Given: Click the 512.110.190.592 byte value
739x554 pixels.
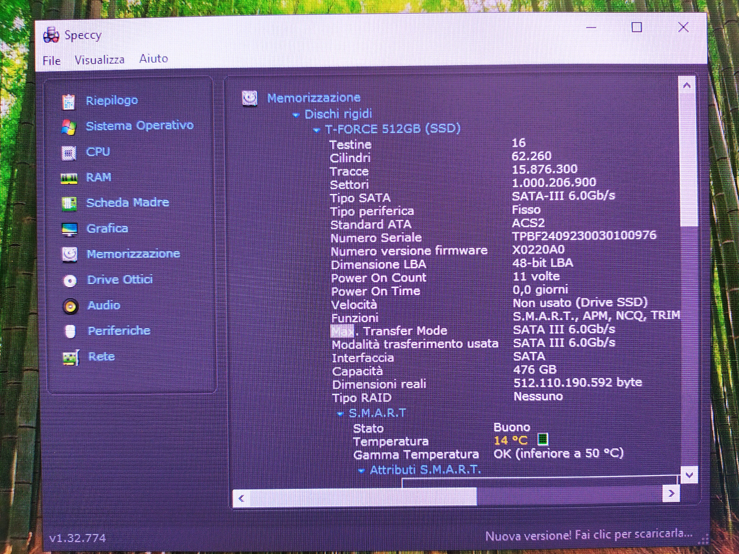Looking at the screenshot, I should click(578, 382).
